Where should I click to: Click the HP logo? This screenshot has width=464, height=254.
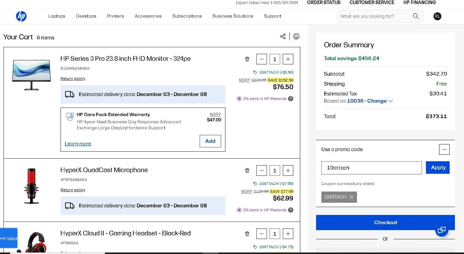tap(21, 16)
